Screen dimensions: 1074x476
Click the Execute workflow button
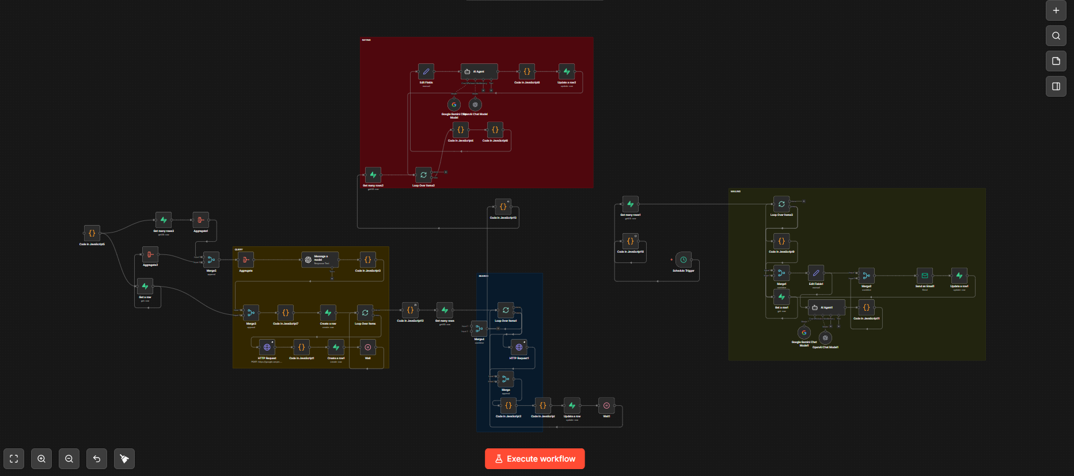(534, 459)
